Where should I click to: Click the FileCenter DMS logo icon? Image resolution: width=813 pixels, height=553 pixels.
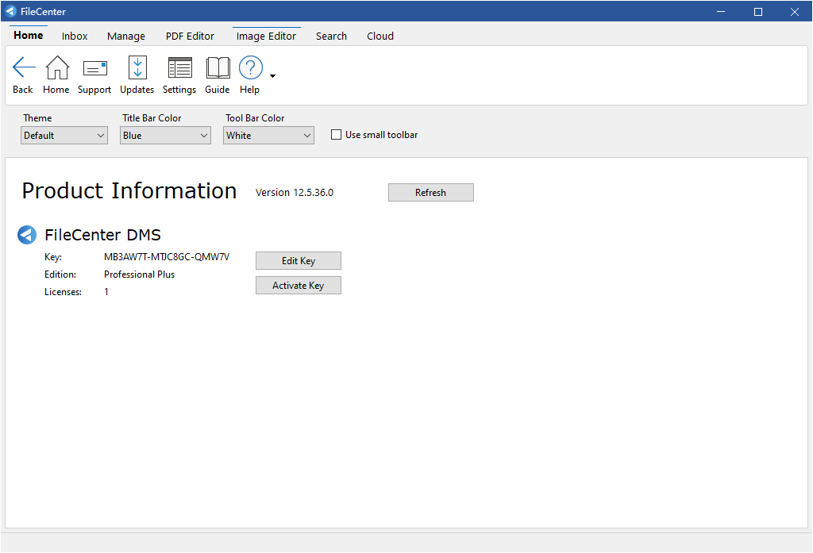[27, 235]
